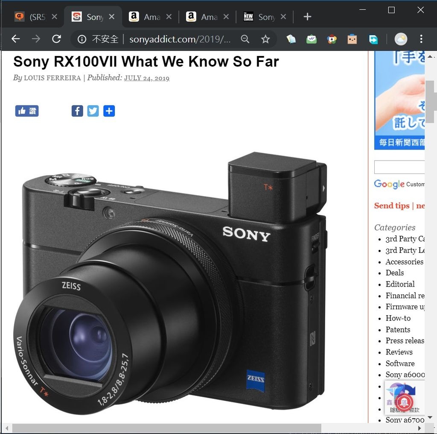The image size is (437, 434).
Task: Open the Send tips link
Action: tap(392, 205)
